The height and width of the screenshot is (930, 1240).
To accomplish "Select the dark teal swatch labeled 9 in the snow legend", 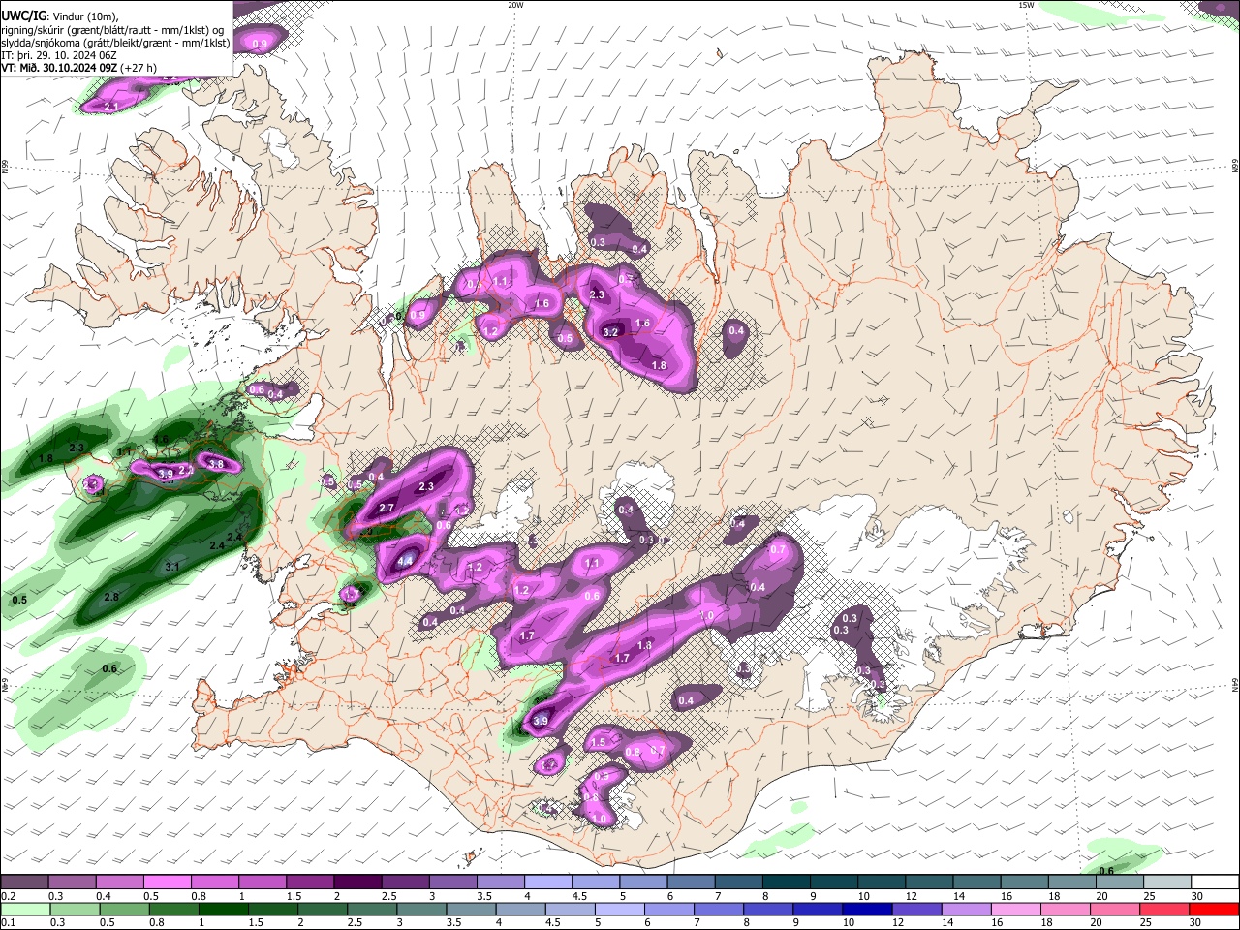I will [x=833, y=883].
